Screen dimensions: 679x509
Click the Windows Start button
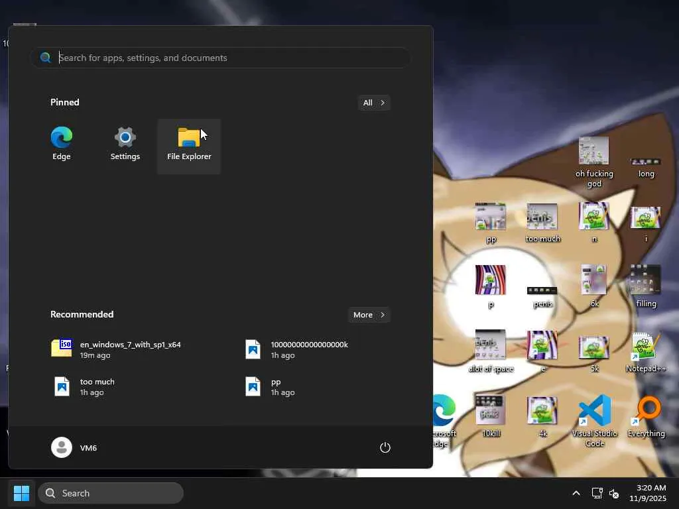click(x=21, y=493)
